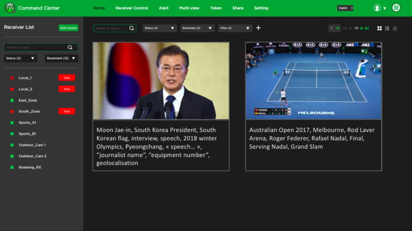
Task: Select Sports_A1 receiver
Action: click(27, 123)
